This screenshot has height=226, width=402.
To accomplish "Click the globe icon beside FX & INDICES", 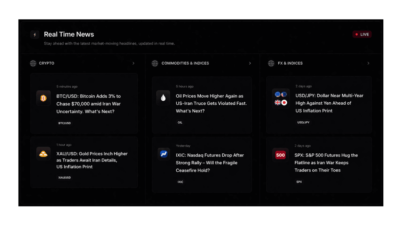I will point(271,63).
